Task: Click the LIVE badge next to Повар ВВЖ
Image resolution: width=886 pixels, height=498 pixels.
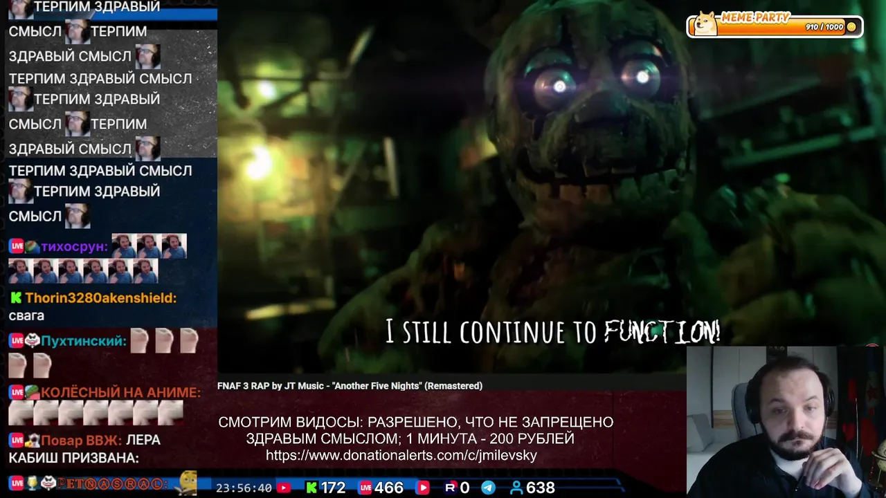Action: [x=16, y=440]
